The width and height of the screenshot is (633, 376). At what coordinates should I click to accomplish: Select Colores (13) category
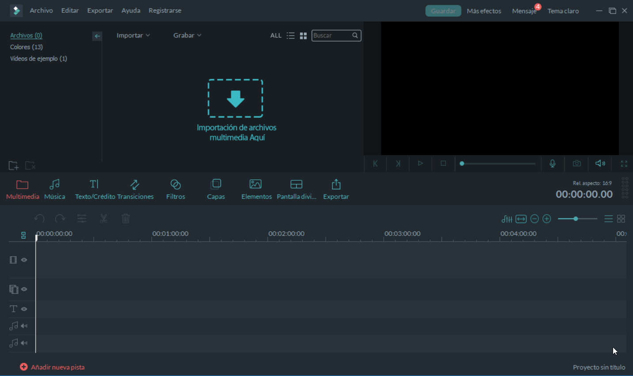(27, 47)
